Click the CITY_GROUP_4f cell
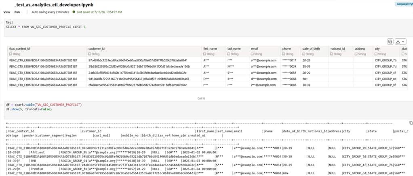 point(386,73)
